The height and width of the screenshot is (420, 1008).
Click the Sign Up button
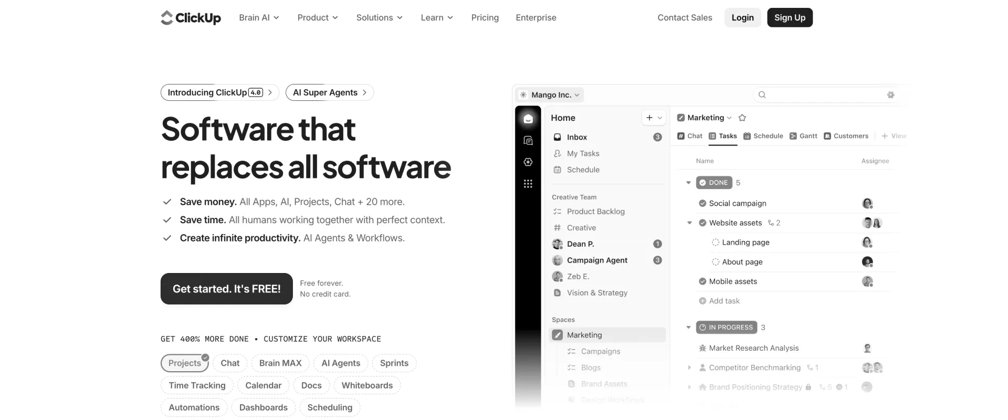pos(790,17)
